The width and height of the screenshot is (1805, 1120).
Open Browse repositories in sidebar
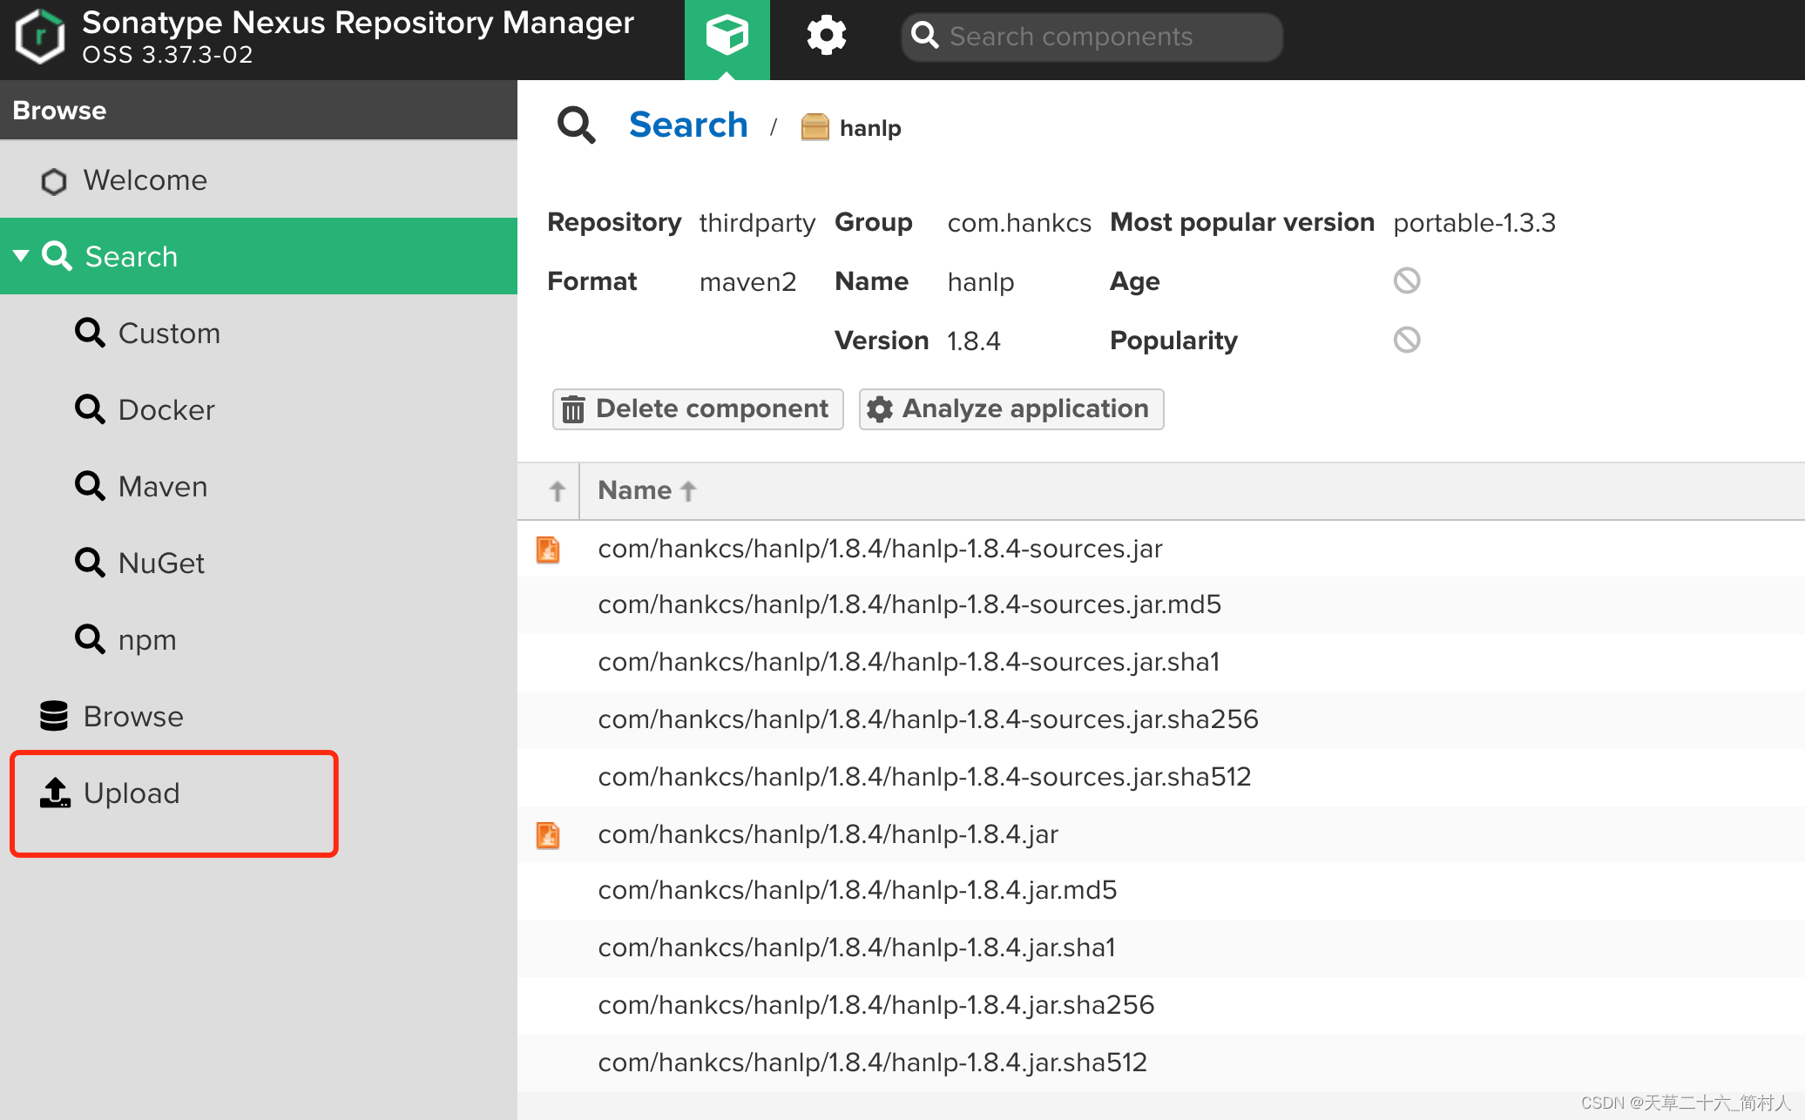(x=259, y=716)
